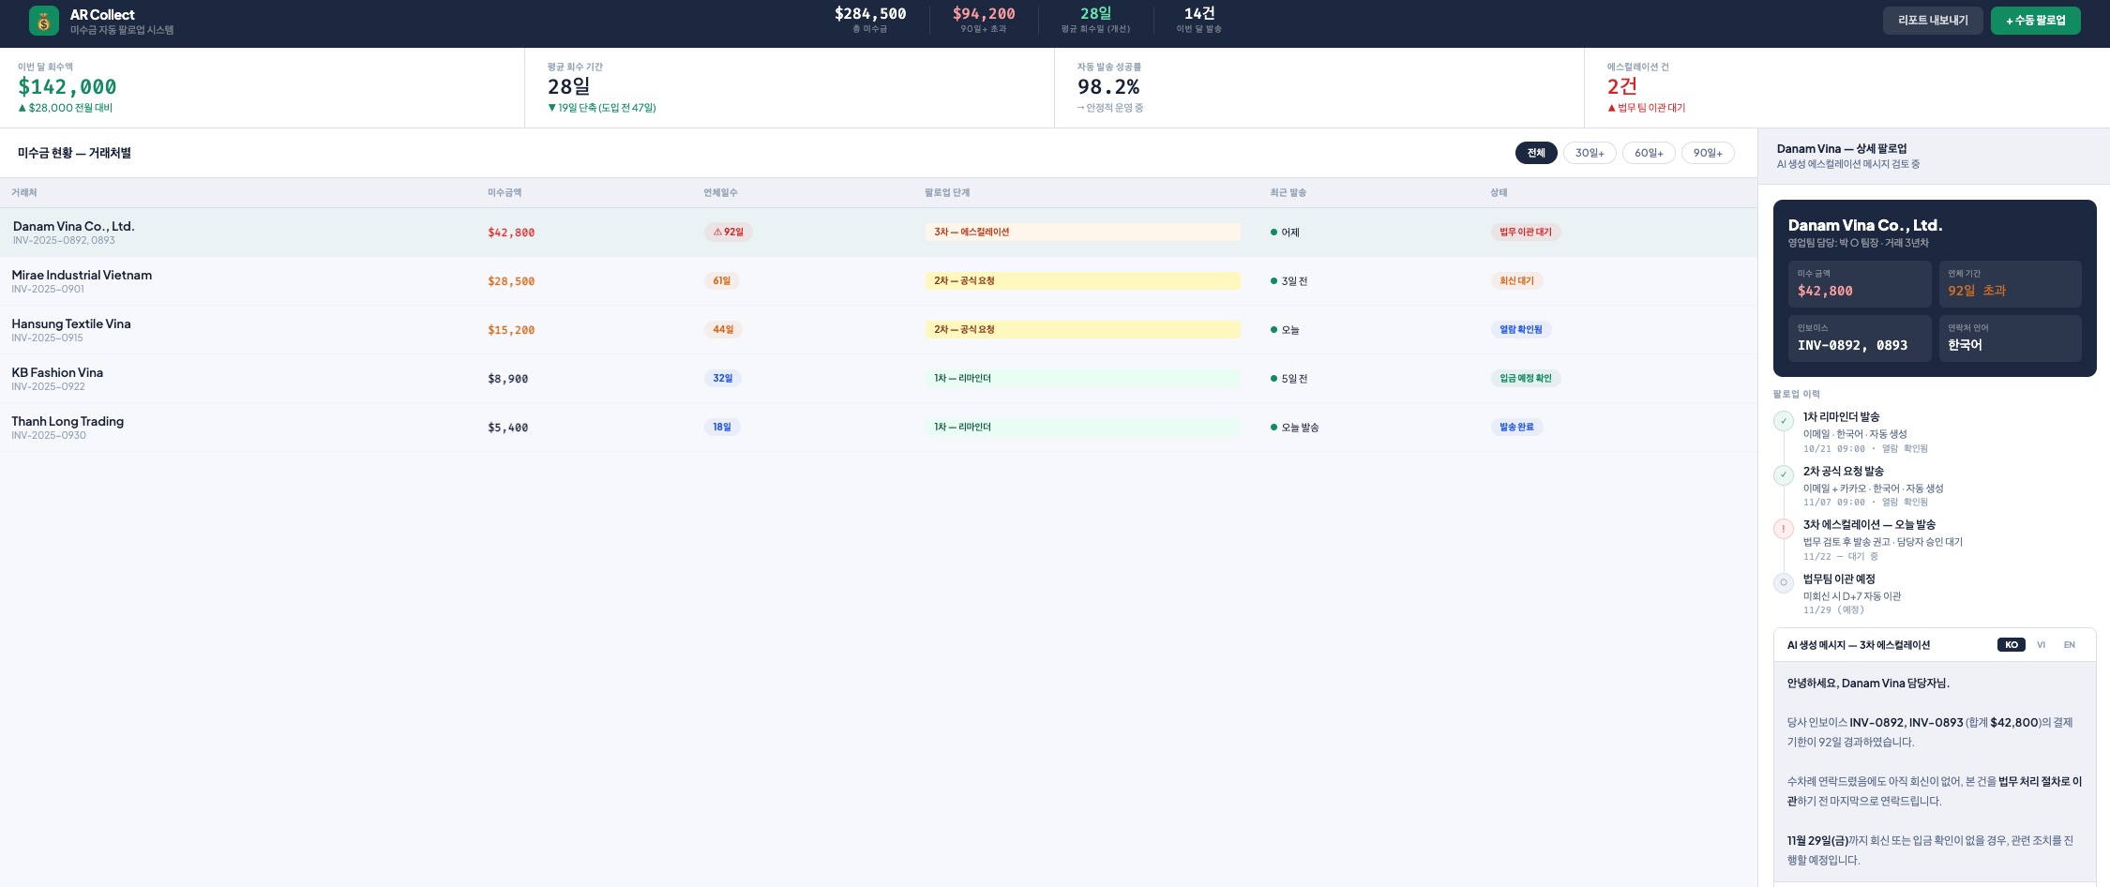Click the 3차 — 에스컬레이션 stage badge
Viewport: 2110px width, 887px height.
pyautogui.click(x=1083, y=232)
